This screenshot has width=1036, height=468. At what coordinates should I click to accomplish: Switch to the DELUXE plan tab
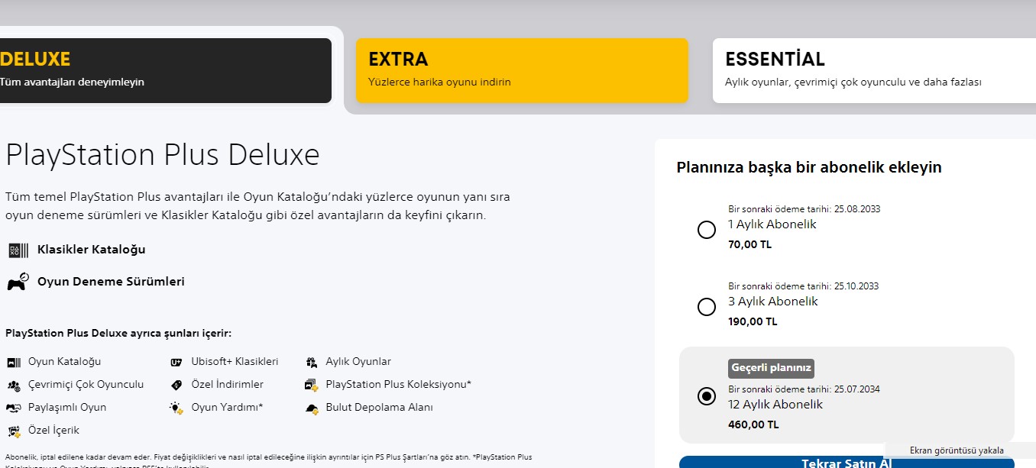point(166,70)
